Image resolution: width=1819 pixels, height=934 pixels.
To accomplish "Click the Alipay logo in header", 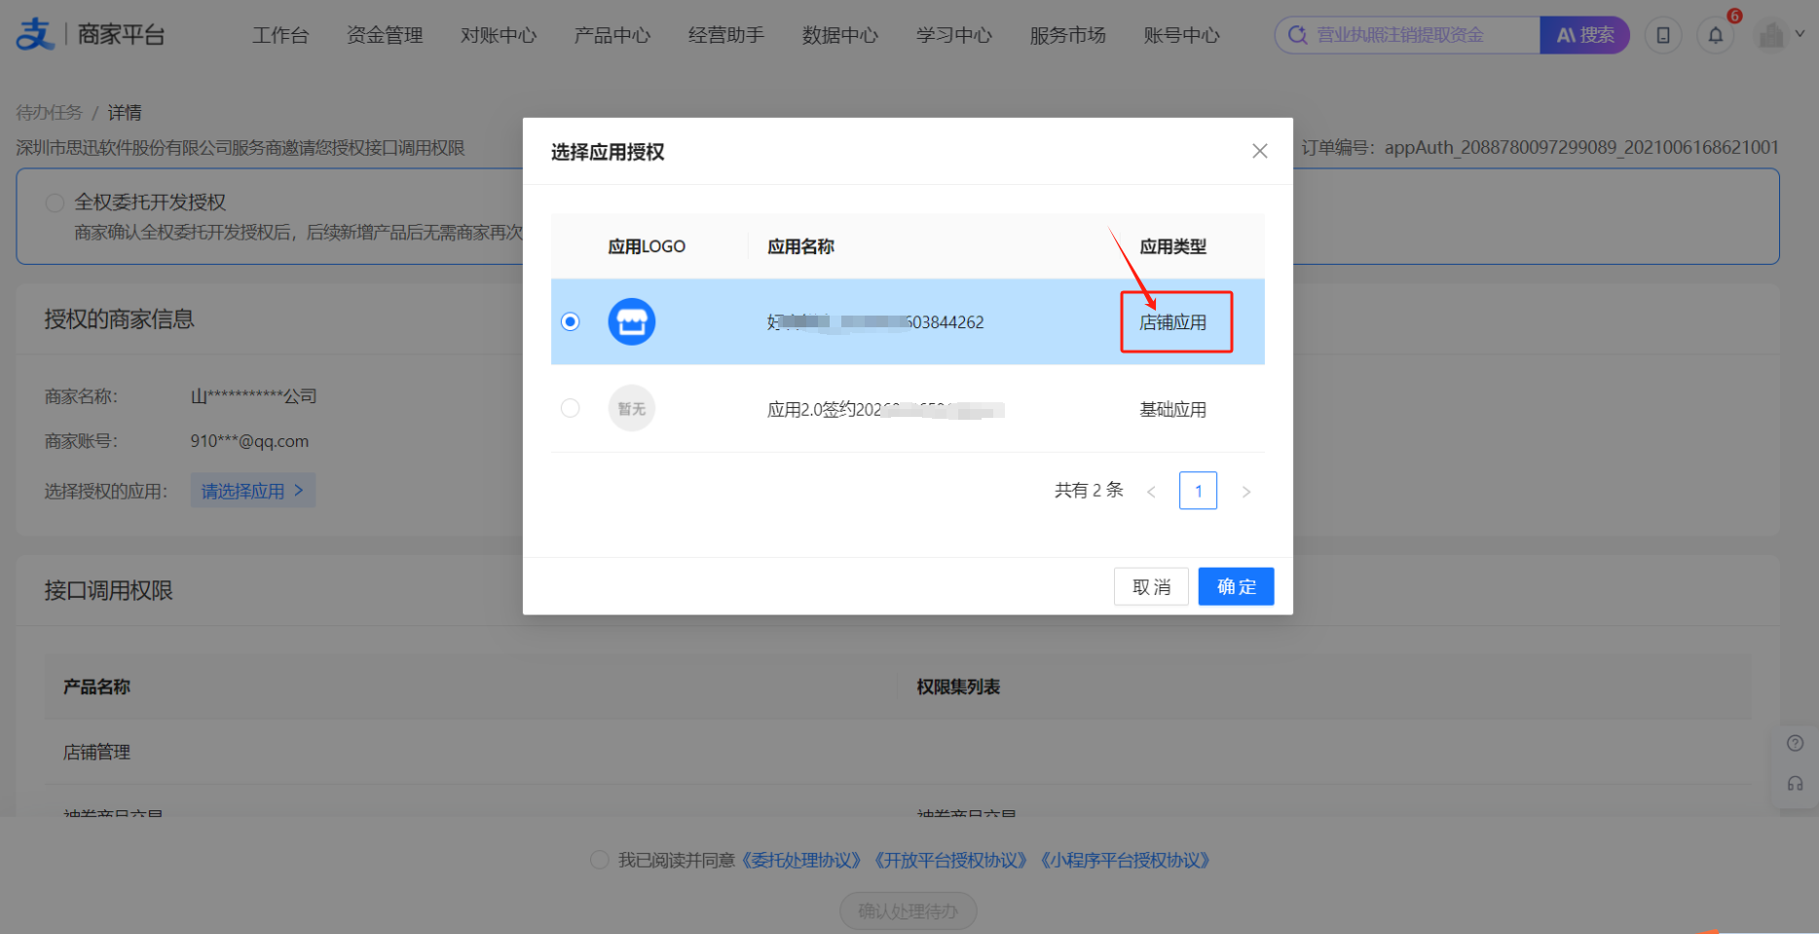I will coord(36,34).
